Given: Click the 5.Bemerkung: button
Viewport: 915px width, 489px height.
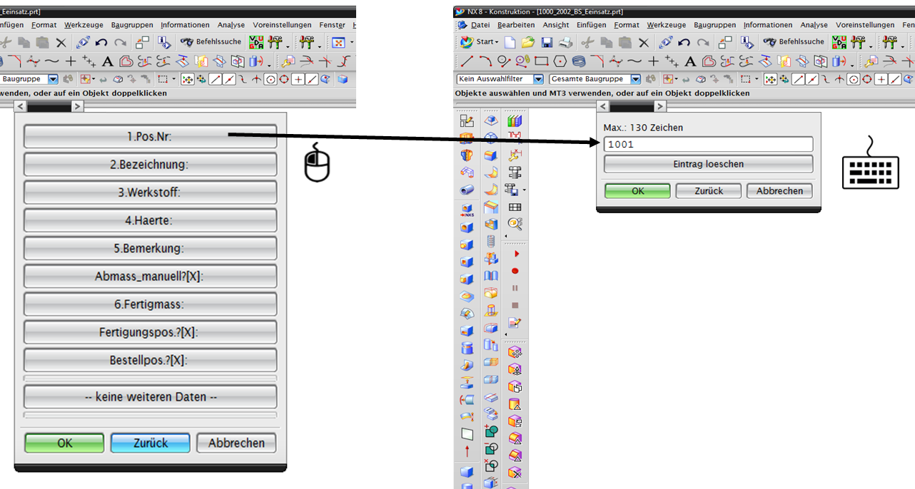Looking at the screenshot, I should tap(150, 249).
